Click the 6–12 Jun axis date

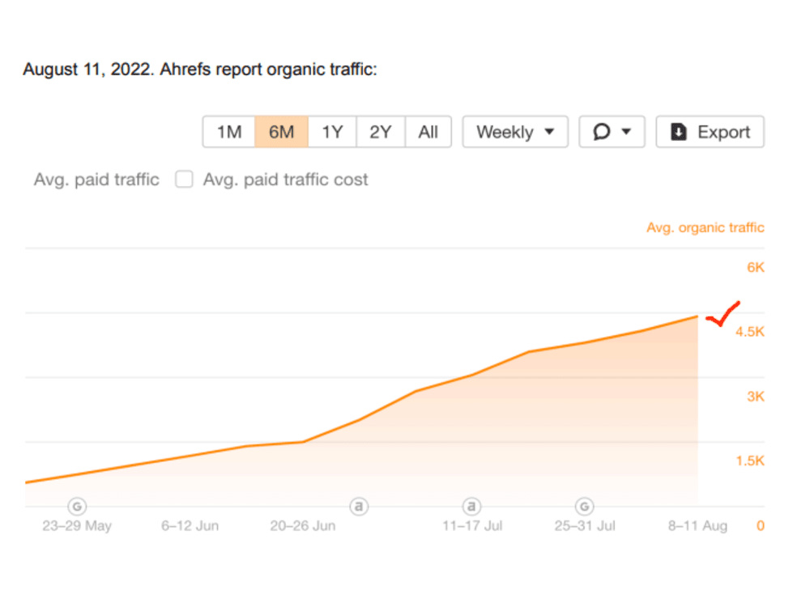190,526
